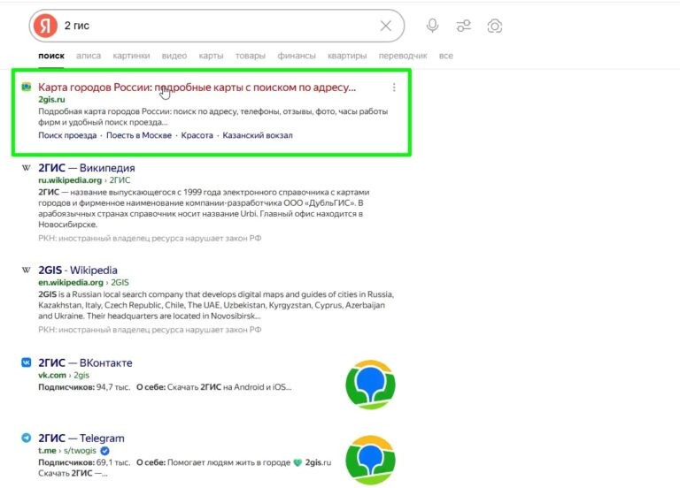Click the 'Подписчиков: 69,1 тыс.' text
680x488 pixels.
point(84,462)
